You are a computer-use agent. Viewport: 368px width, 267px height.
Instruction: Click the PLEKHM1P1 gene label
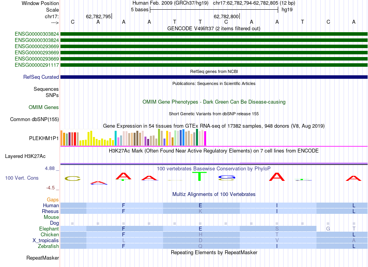(44, 138)
